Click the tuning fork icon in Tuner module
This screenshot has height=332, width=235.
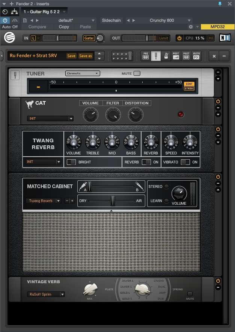[x=15, y=75]
